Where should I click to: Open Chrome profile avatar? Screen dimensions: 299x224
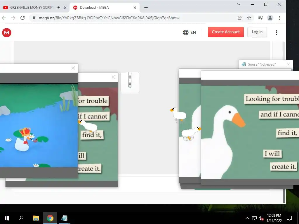pyautogui.click(x=270, y=18)
